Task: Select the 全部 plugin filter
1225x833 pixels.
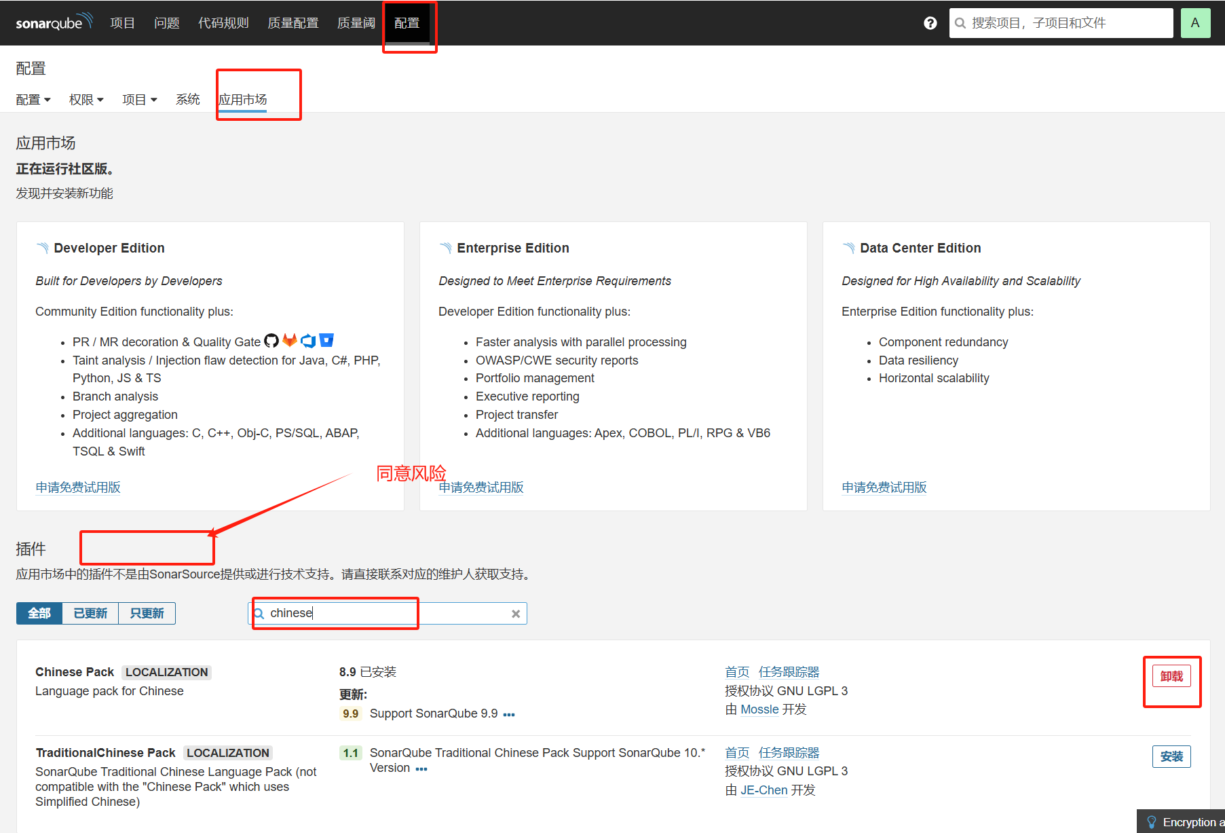Action: pos(39,613)
